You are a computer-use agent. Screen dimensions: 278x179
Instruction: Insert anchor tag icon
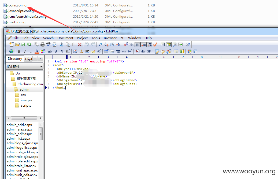(81, 51)
